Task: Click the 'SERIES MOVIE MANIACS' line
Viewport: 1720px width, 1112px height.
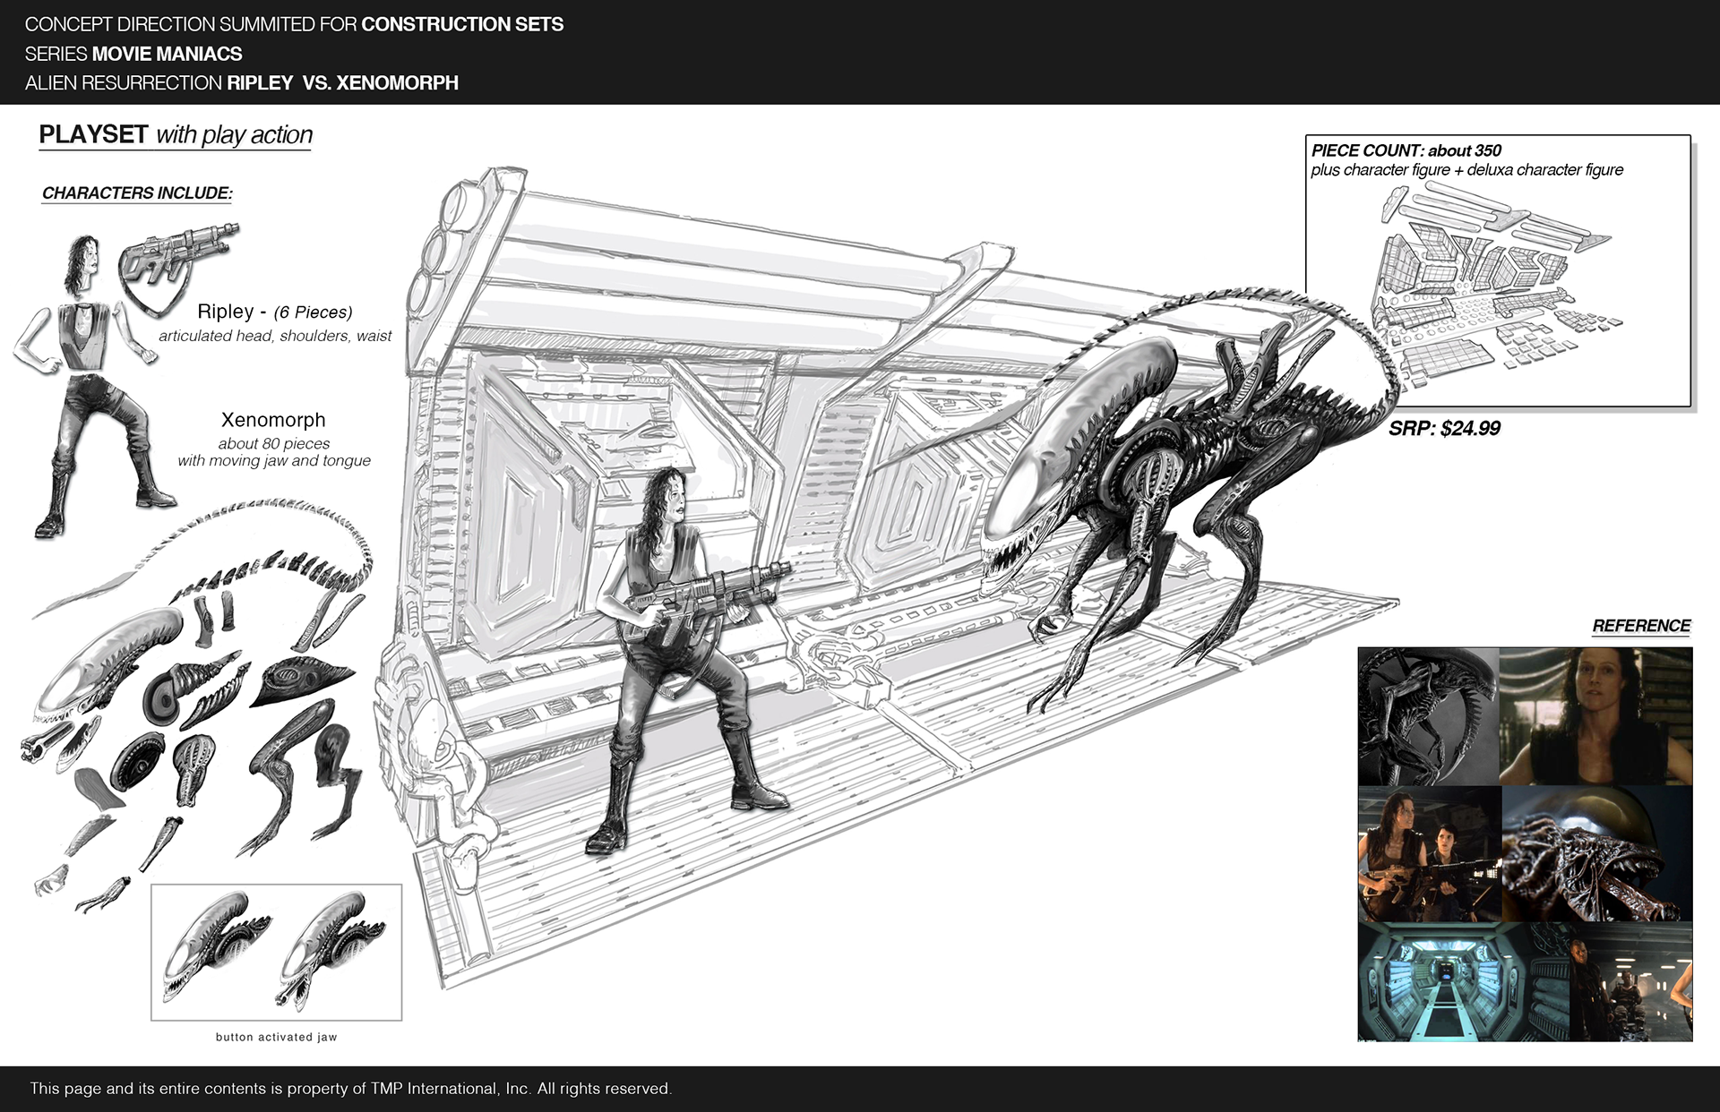Action: click(x=133, y=54)
